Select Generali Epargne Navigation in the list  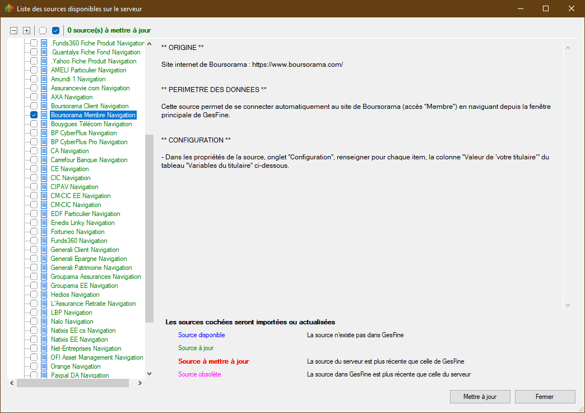[x=89, y=259]
